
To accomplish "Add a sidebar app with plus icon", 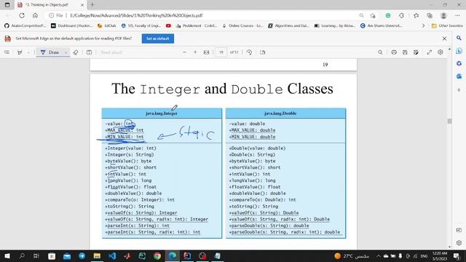I will coord(459,90).
